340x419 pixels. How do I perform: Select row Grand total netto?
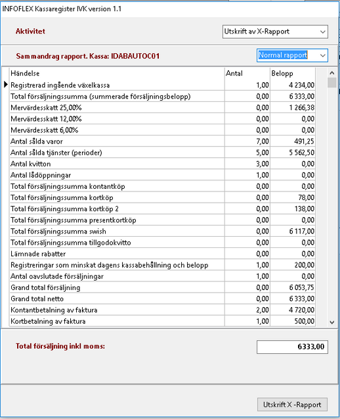162,299
